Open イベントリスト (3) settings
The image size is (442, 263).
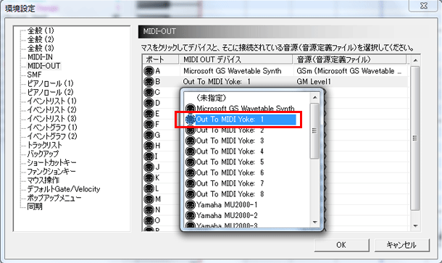[52, 118]
